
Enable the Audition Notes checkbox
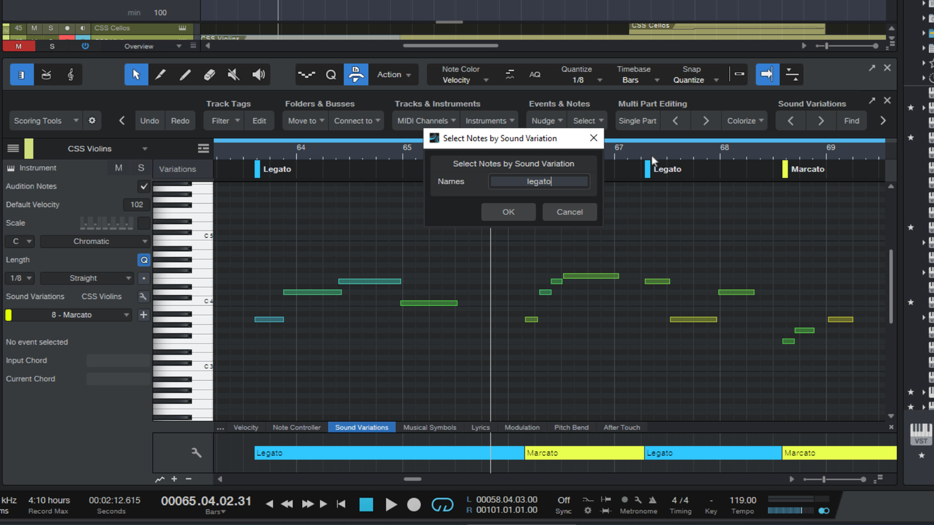point(143,186)
